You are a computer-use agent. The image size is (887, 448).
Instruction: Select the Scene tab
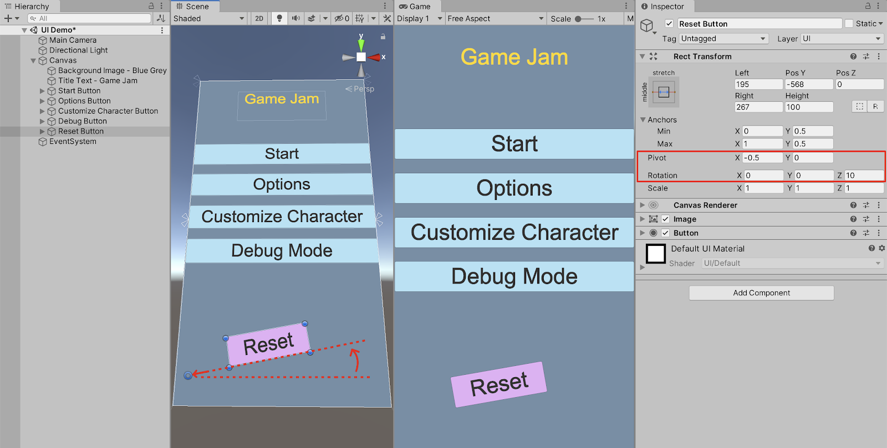pyautogui.click(x=193, y=6)
